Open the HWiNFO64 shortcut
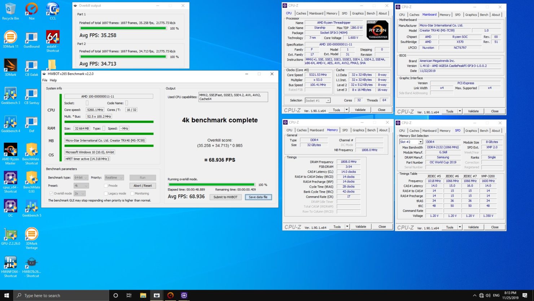 [10, 262]
